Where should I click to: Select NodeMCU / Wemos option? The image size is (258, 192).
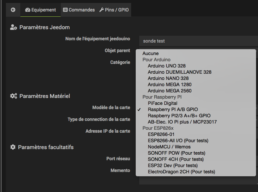click(x=169, y=147)
